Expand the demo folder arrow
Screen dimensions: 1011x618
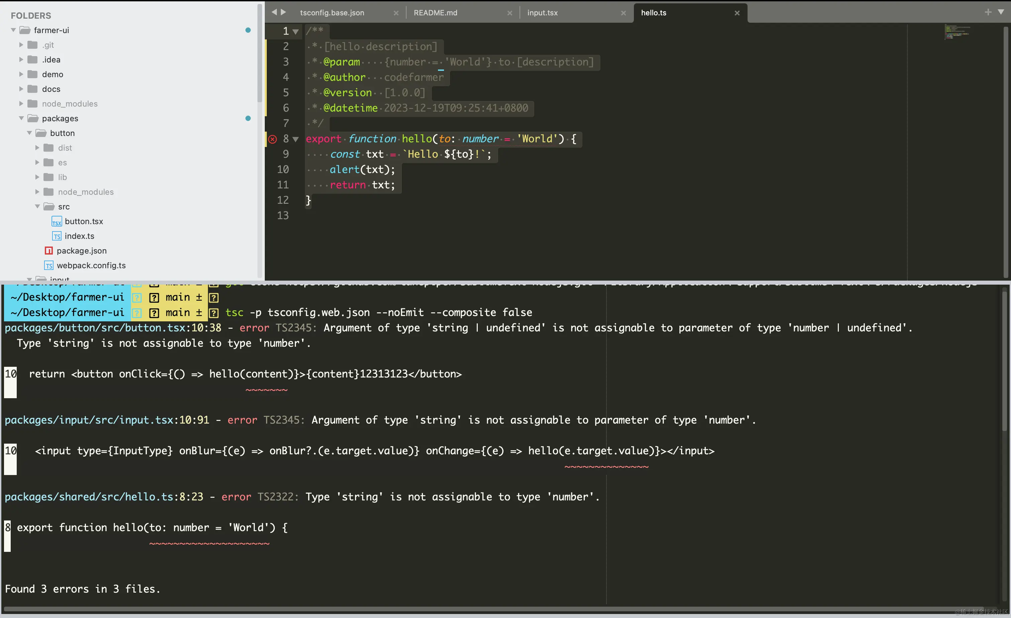(21, 74)
